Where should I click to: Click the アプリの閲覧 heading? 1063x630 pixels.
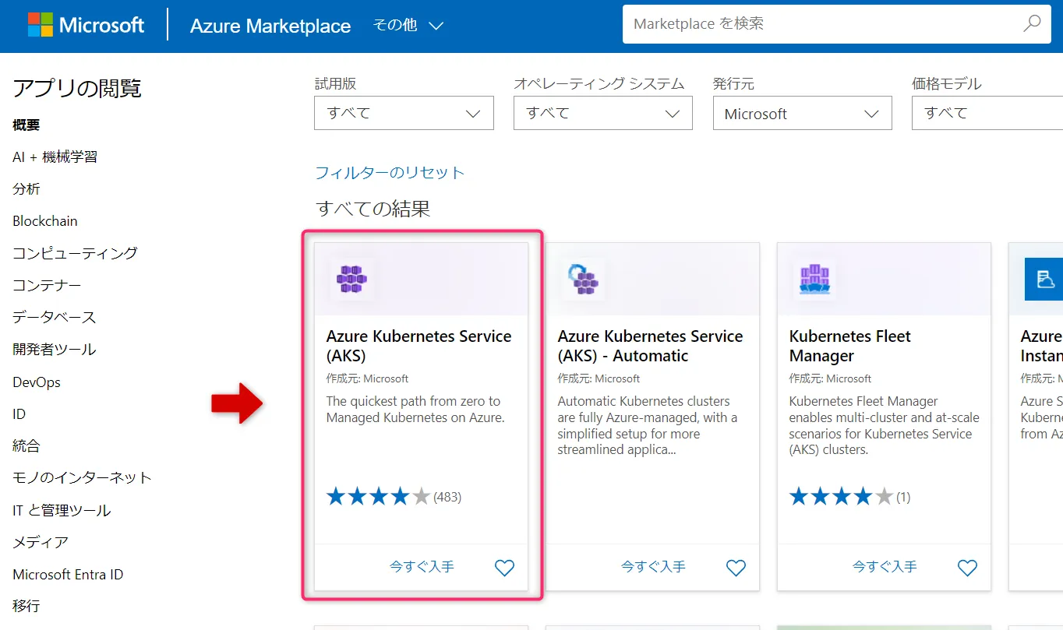click(77, 88)
